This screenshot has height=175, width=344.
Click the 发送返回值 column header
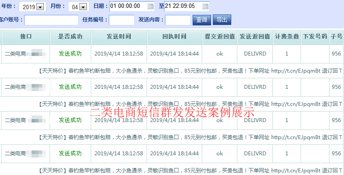[255, 38]
